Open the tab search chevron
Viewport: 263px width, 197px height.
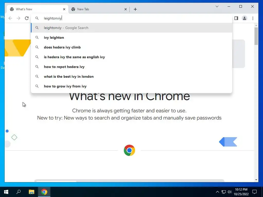tap(217, 6)
